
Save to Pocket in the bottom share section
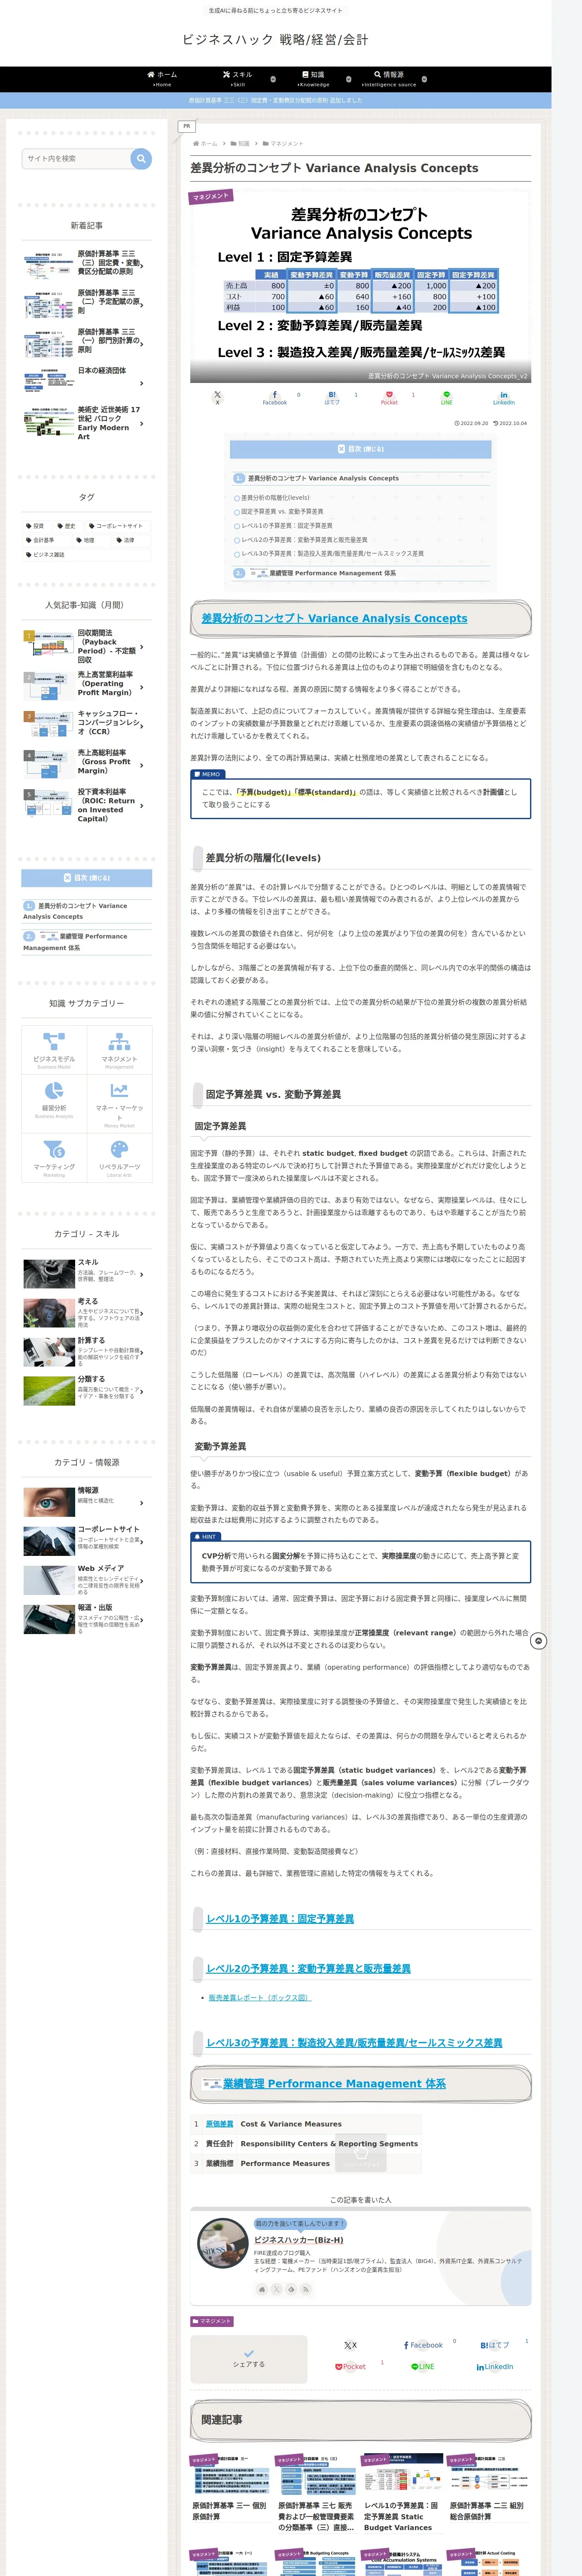point(350,2367)
